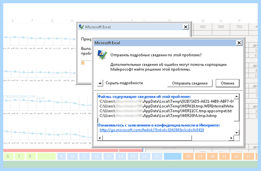
Task: Click the question Отправить подробные сведения text
Action: 156,55
